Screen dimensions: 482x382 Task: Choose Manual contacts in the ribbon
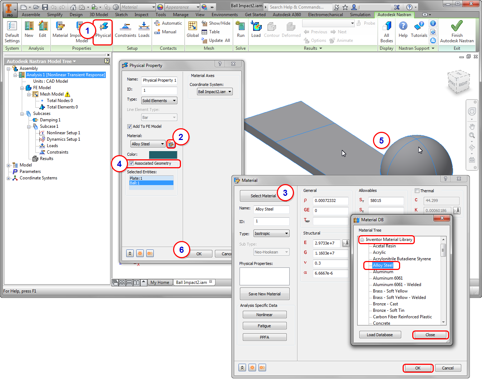click(165, 32)
